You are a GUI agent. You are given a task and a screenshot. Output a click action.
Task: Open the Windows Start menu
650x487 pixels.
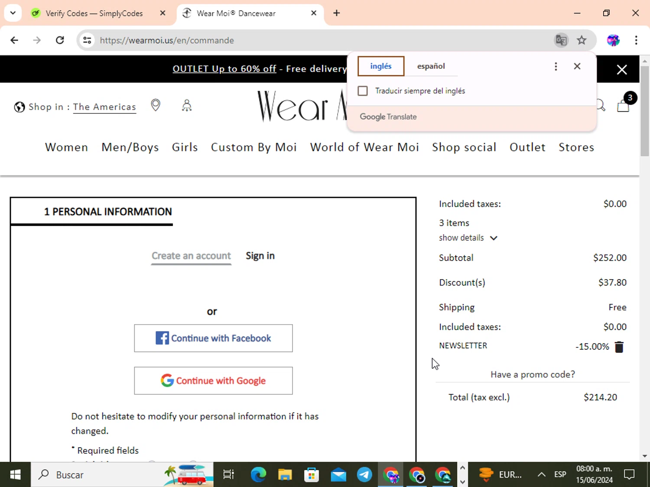pyautogui.click(x=15, y=475)
